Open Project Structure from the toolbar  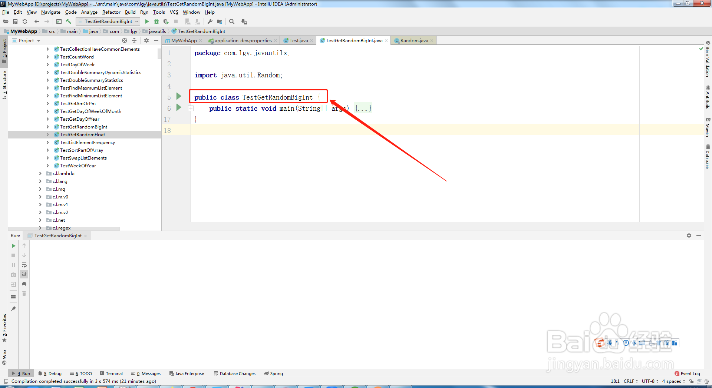(220, 21)
